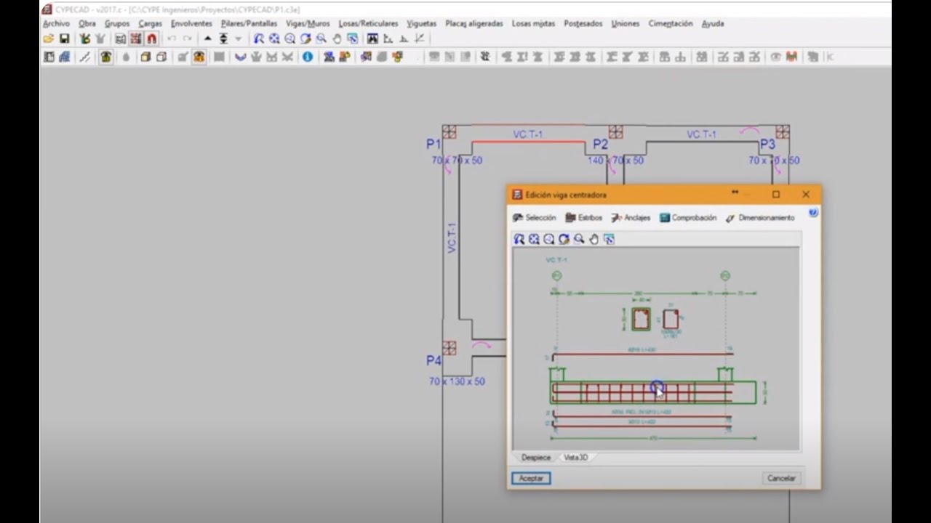Open the Cimentación menu

tap(671, 23)
